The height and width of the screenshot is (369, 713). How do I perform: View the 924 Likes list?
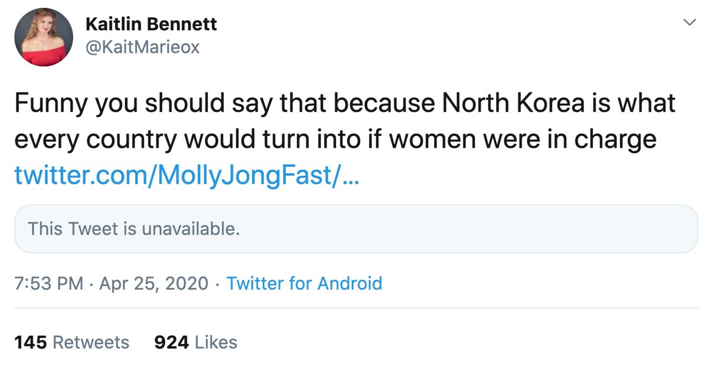click(x=195, y=342)
